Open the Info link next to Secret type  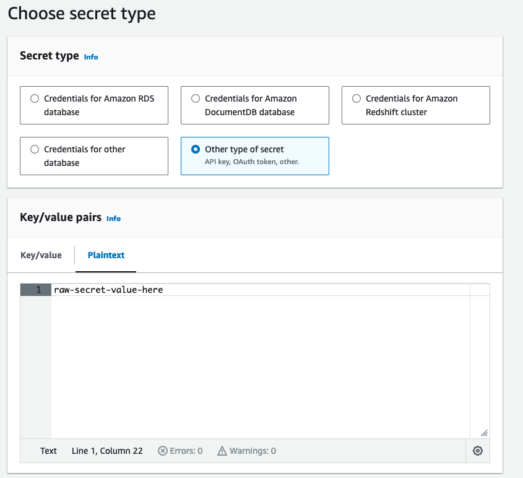click(90, 56)
